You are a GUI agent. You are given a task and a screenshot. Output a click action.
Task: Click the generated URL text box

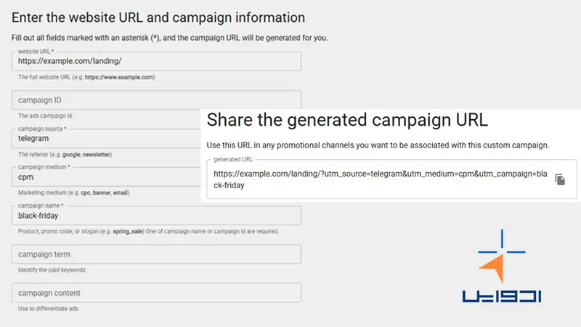coord(378,179)
